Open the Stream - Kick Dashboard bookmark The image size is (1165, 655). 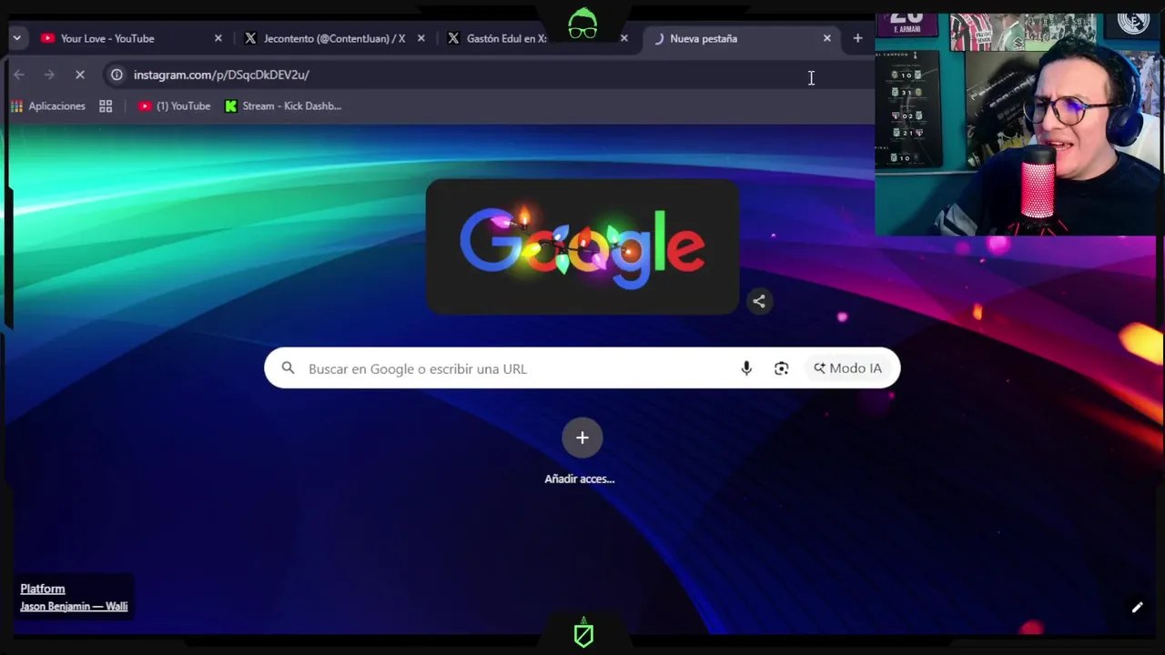coord(283,106)
